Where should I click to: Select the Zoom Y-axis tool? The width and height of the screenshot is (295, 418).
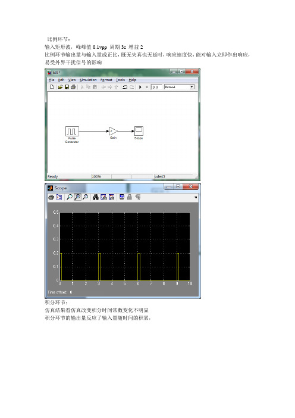point(86,197)
